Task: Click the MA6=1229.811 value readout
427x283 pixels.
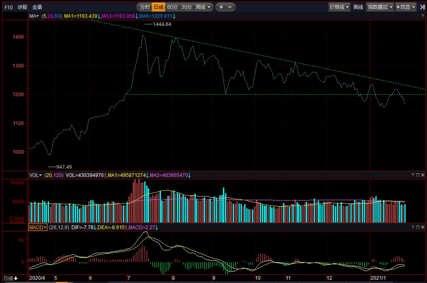Action: [x=157, y=16]
